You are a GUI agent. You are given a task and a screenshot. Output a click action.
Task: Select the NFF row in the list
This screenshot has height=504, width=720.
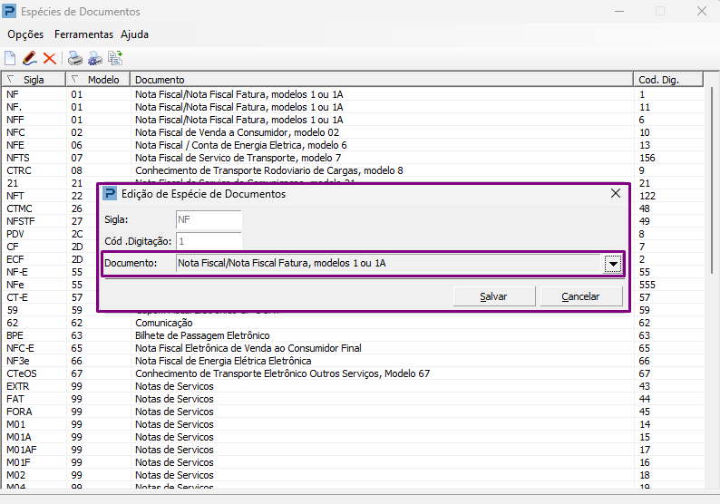353,120
